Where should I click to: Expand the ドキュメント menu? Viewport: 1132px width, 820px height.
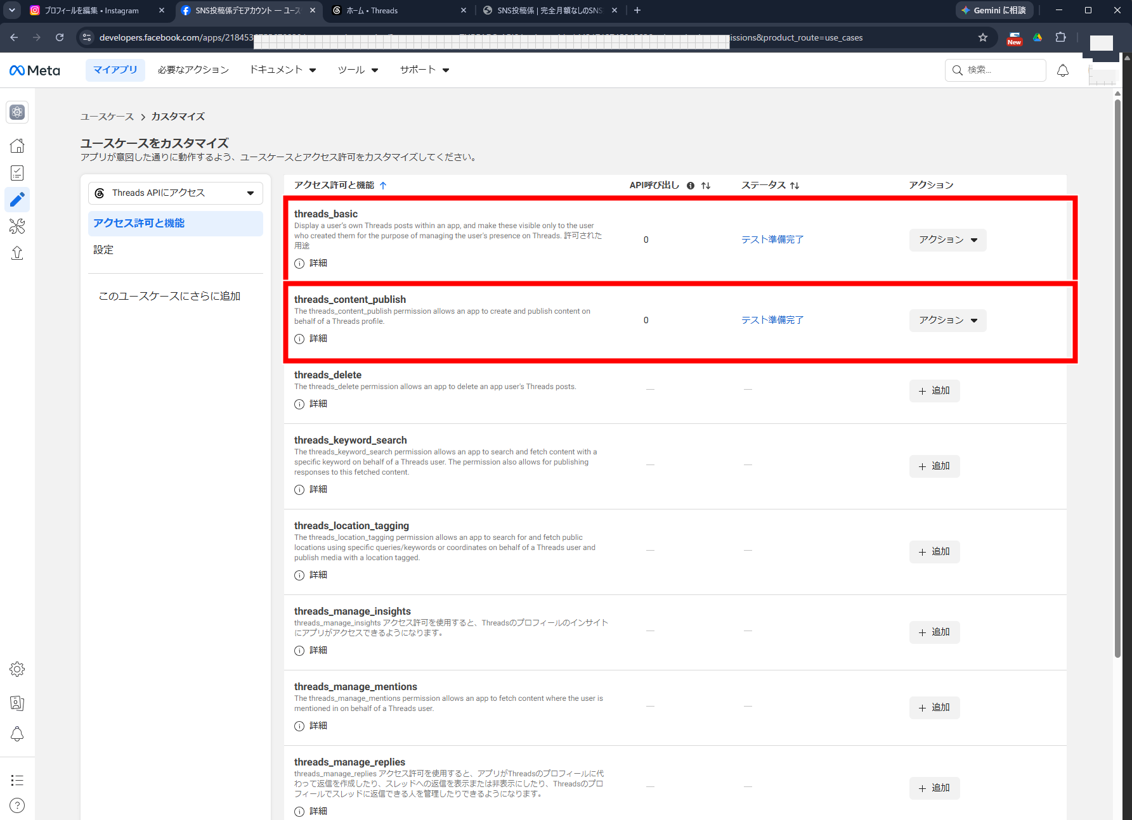(282, 70)
